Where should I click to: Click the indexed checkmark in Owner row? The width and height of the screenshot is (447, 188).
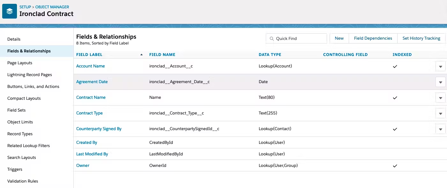pos(395,166)
